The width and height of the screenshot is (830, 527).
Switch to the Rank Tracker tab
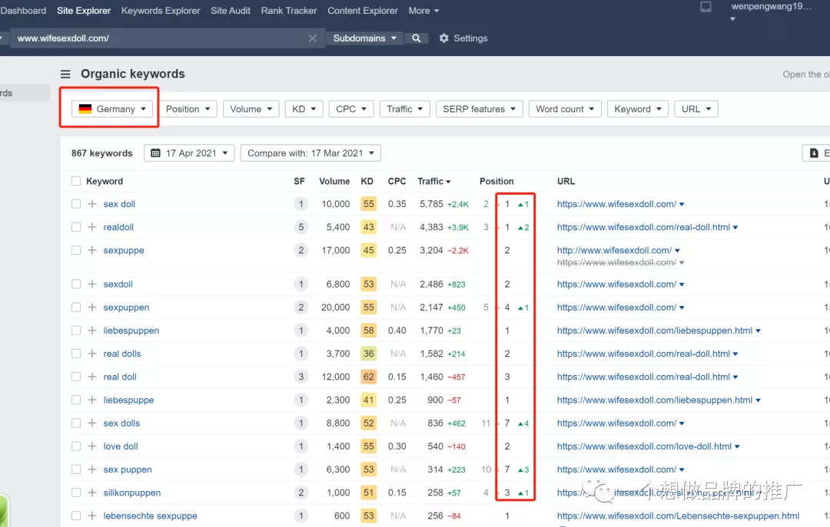(288, 11)
